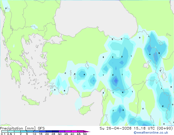Image resolution: width=174 pixels, height=135 pixels.
Task: Select the 30–35 mm purple legend swatch
Action: click(62, 131)
